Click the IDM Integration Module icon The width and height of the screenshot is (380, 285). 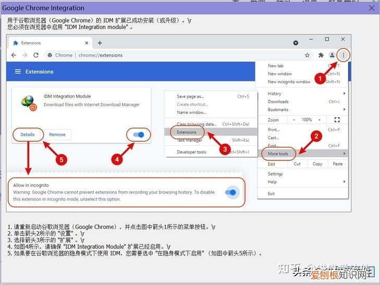click(x=29, y=103)
